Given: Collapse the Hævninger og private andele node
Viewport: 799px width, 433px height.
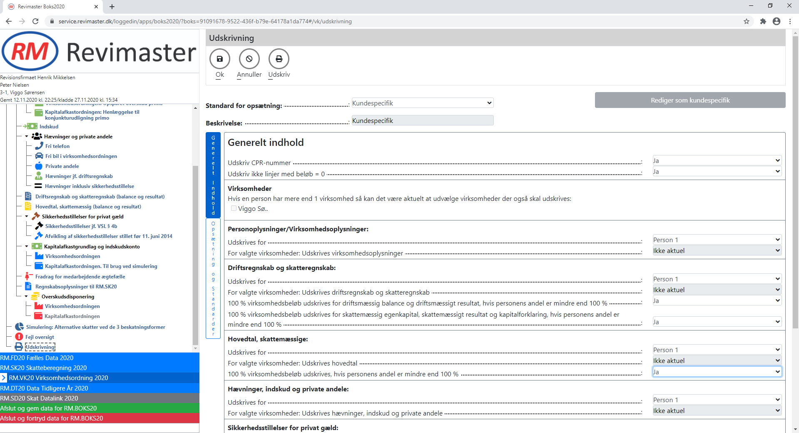Looking at the screenshot, I should (x=27, y=136).
